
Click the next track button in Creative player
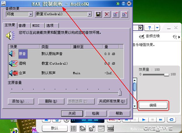coord(160,120)
